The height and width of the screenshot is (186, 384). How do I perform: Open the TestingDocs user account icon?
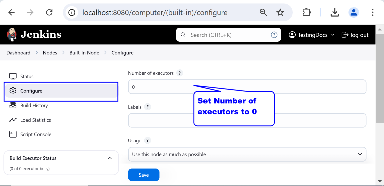tap(292, 35)
